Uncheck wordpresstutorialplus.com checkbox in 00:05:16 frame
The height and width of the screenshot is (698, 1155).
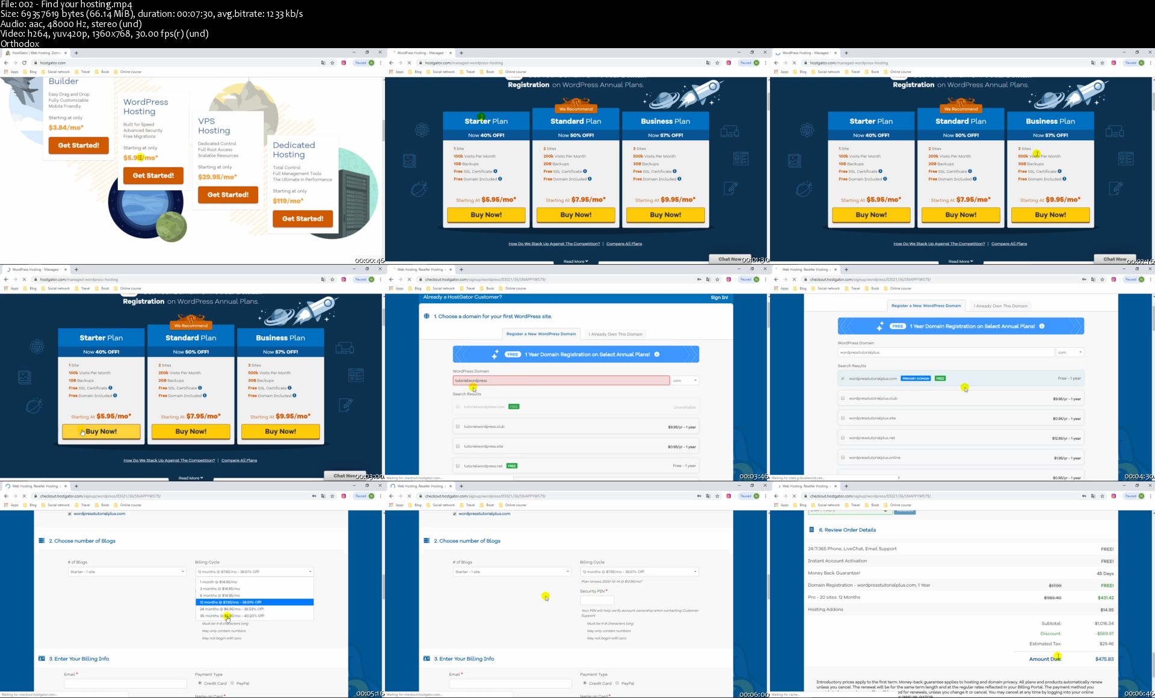pyautogui.click(x=70, y=514)
